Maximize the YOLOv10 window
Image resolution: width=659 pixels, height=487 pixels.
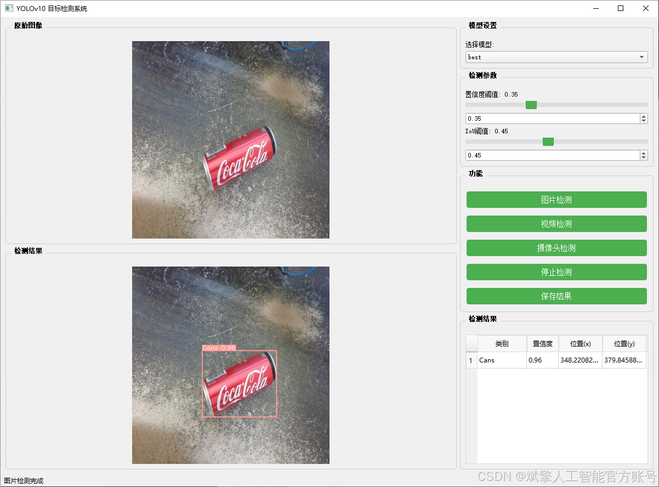(x=621, y=8)
